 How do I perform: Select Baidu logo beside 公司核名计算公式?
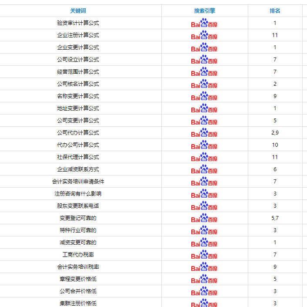204,84
